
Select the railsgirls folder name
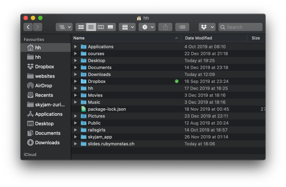point(97,130)
